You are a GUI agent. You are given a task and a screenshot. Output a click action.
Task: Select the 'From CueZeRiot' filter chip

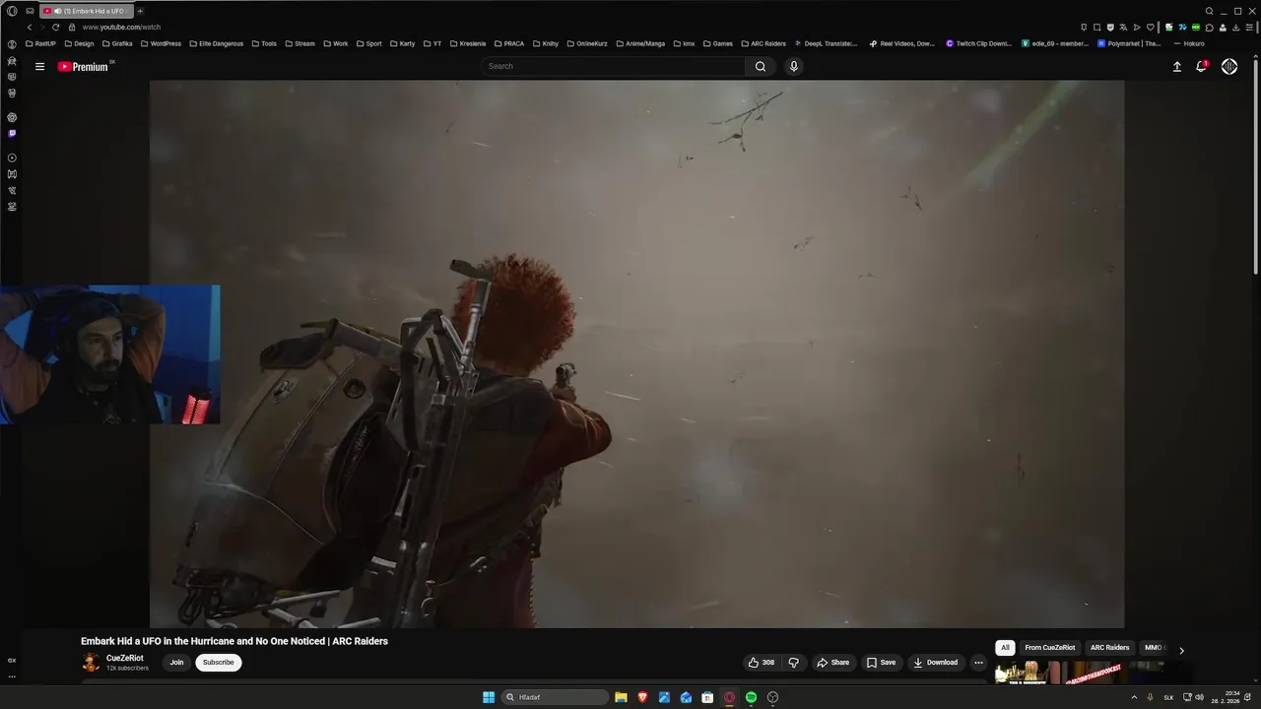point(1049,648)
